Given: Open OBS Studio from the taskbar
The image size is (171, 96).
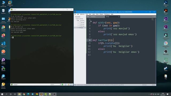Looking at the screenshot, I should 55,94.
